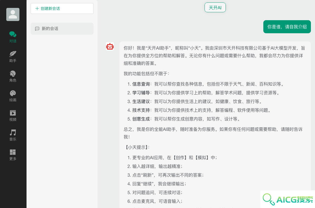Click the line 我的功能包括但不限于

tap(147, 74)
